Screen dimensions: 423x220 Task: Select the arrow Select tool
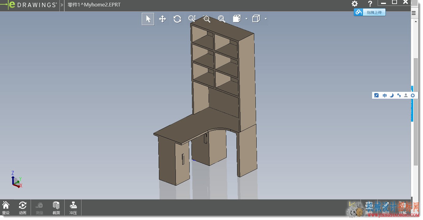coord(148,19)
